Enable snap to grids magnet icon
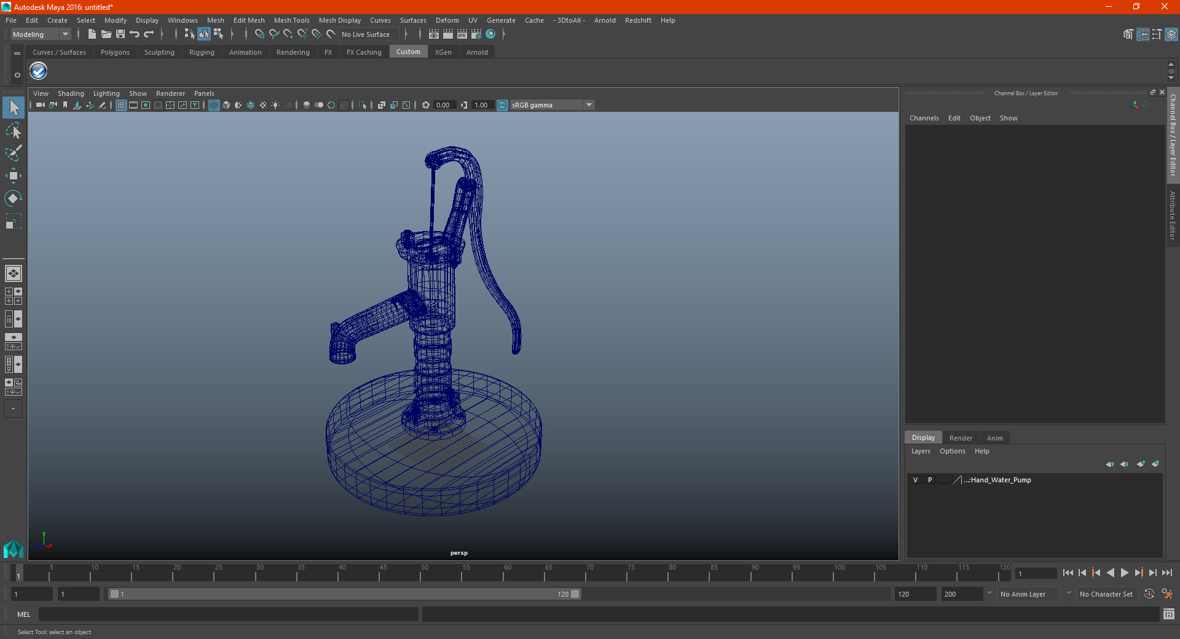 click(x=260, y=34)
